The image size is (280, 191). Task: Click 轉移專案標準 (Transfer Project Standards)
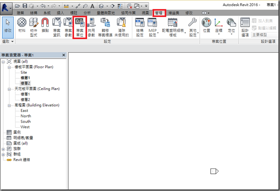pyautogui.click(x=105, y=27)
